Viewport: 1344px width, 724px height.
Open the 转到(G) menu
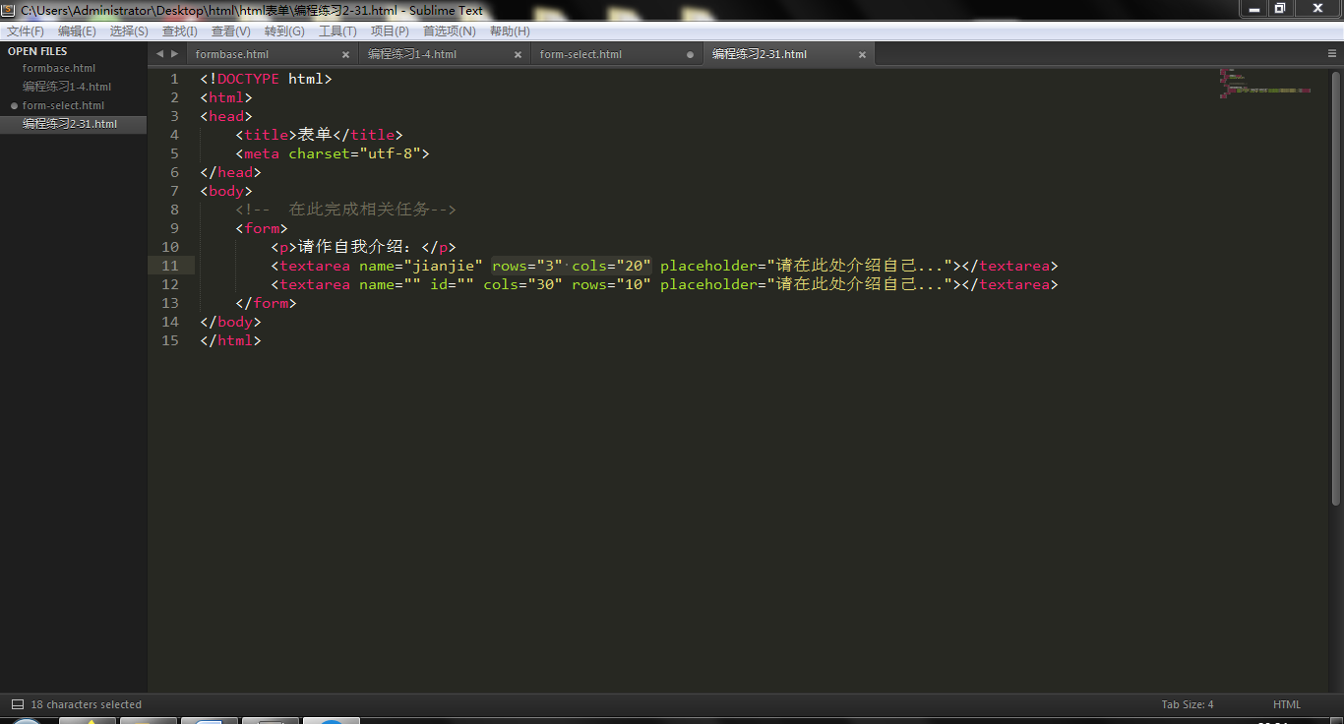(284, 31)
